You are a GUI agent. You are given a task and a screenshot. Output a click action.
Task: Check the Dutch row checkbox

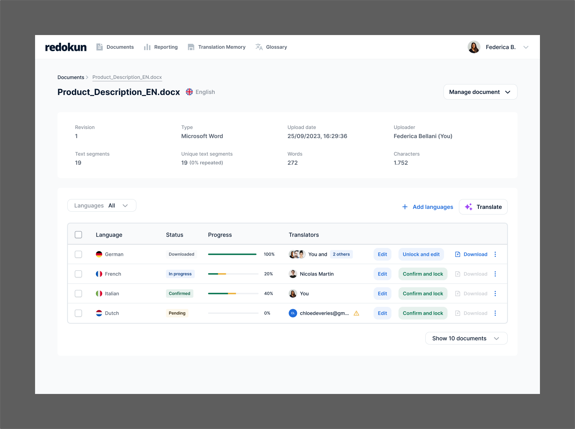79,313
